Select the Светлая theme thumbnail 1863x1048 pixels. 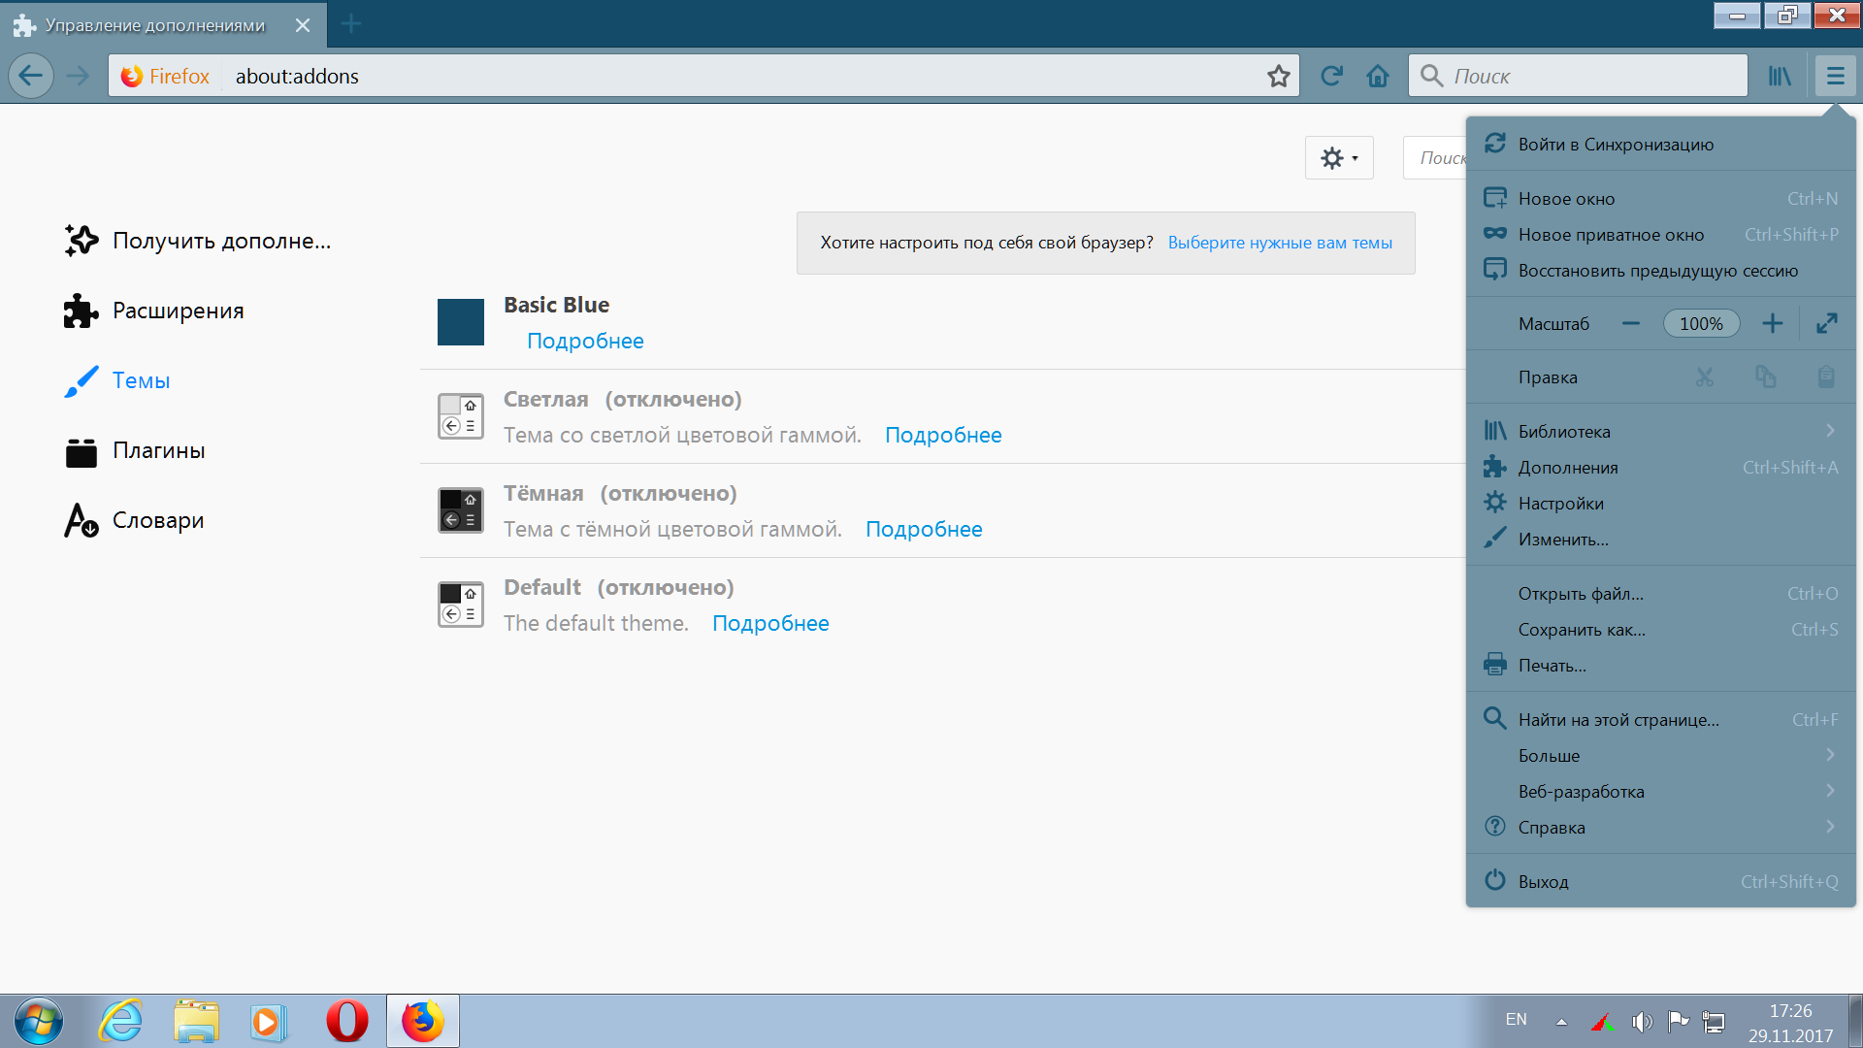coord(461,416)
